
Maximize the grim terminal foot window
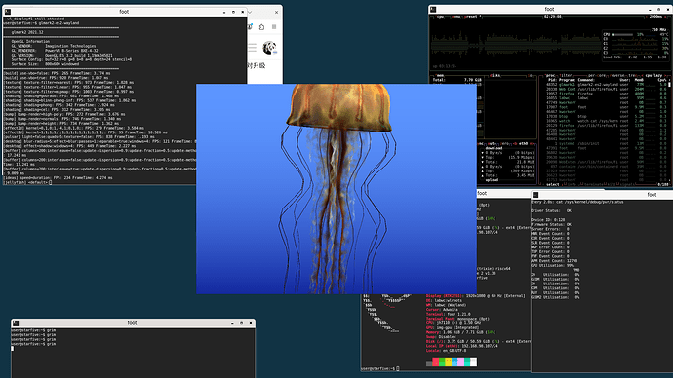pos(242,323)
